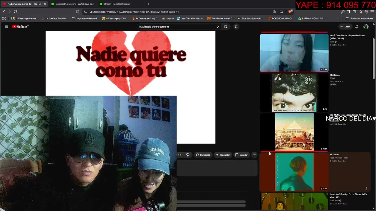The height and width of the screenshot is (211, 376).
Task: Dislike the video with thumbs-down
Action: point(188,155)
